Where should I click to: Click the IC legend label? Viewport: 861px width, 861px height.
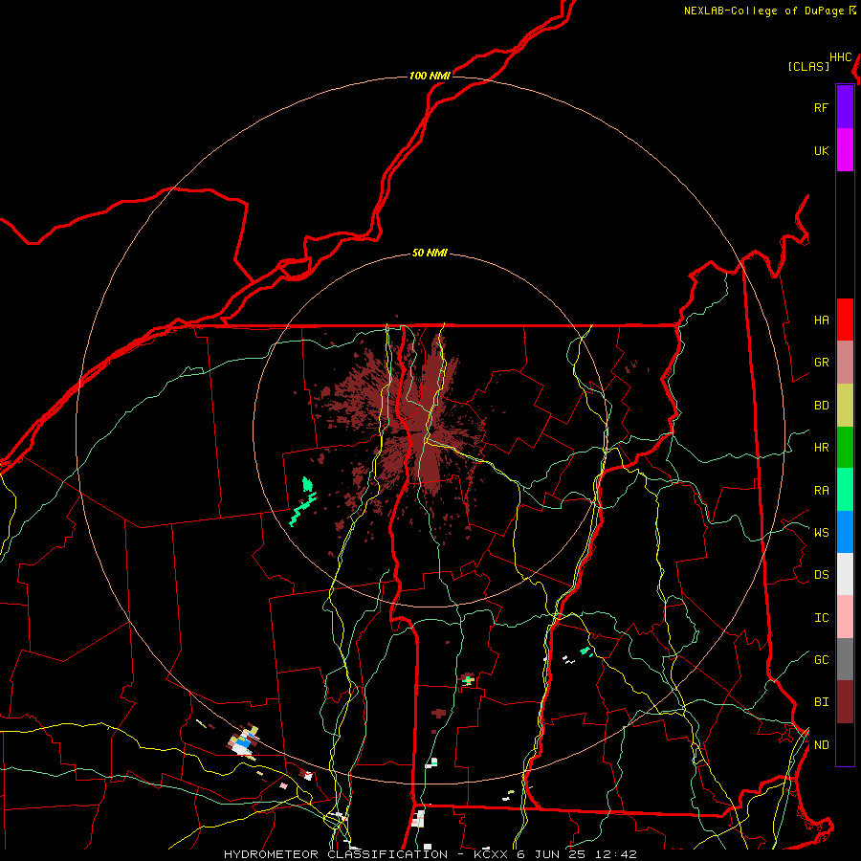pyautogui.click(x=821, y=618)
